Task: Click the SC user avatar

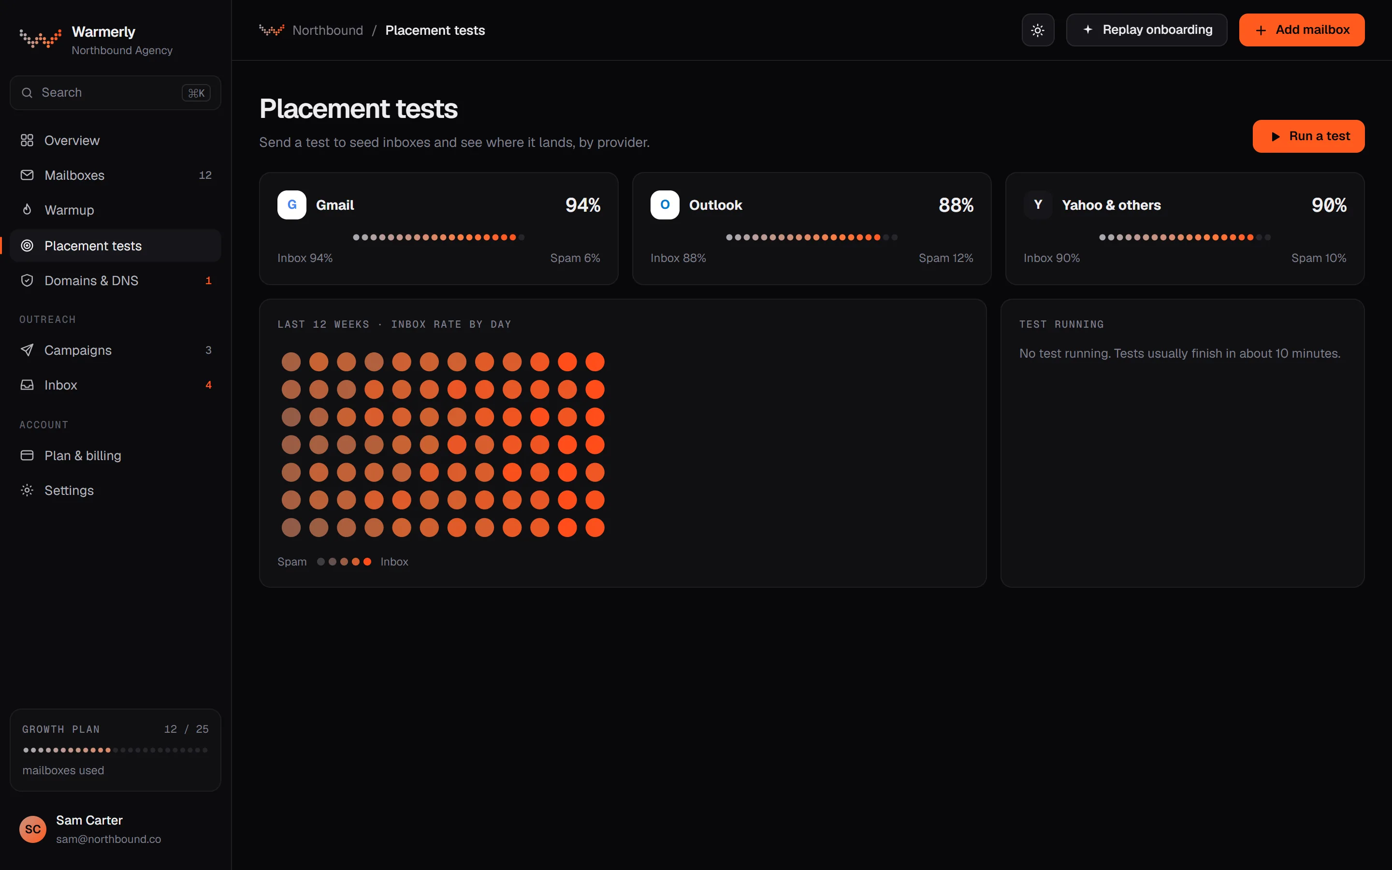Action: click(33, 829)
